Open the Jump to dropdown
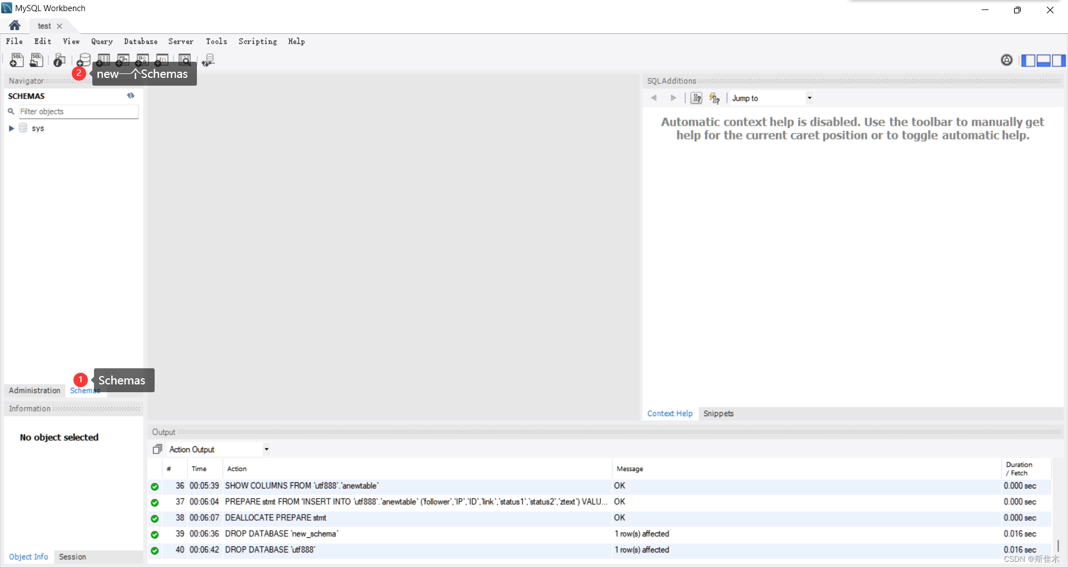1068x568 pixels. 809,98
